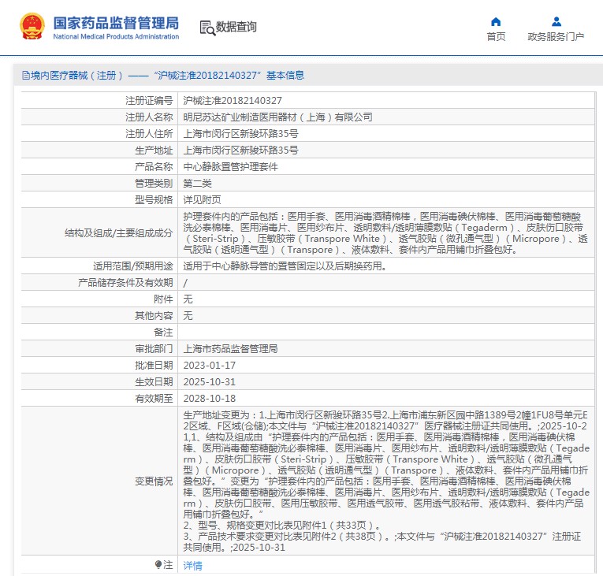This screenshot has height=576, width=603.
Task: Click the 产品储存条件及有效期 label
Action: [x=125, y=283]
